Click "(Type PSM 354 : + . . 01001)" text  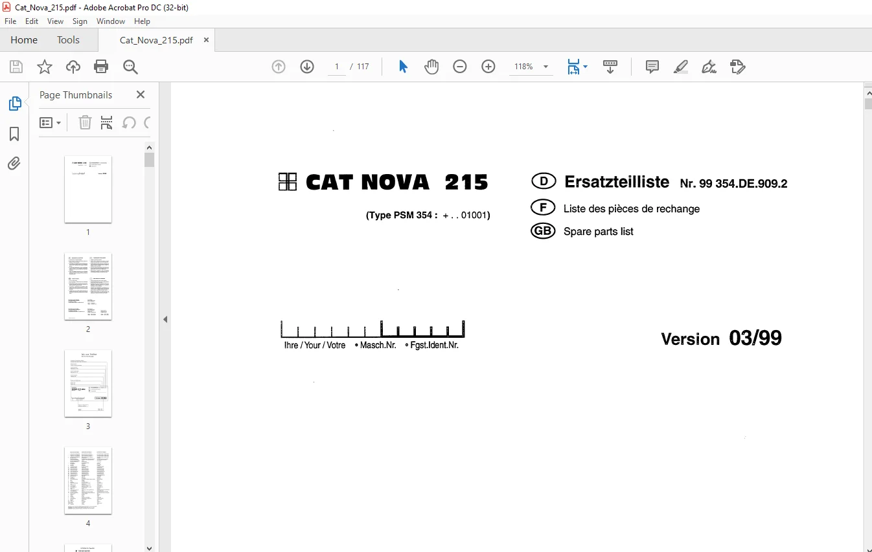(x=428, y=215)
